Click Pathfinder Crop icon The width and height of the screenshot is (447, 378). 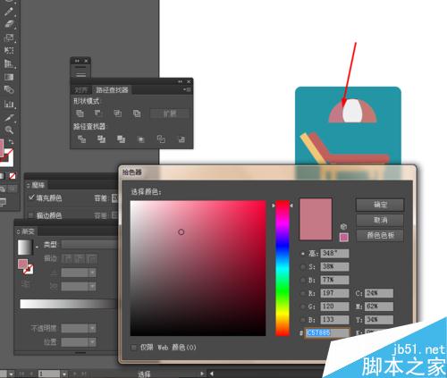140,139
